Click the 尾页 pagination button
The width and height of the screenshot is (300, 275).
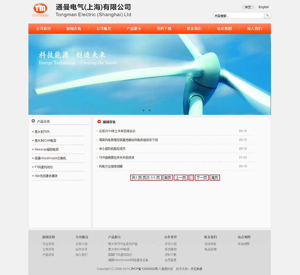[214, 178]
